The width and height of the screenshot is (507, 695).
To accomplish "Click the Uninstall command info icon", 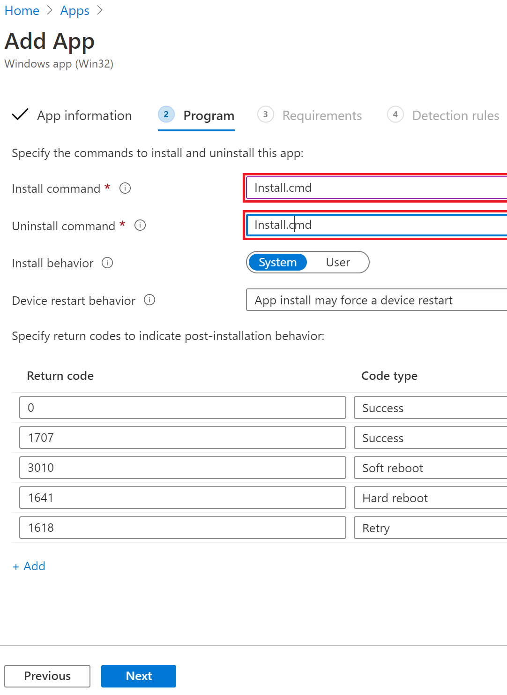I will [140, 226].
